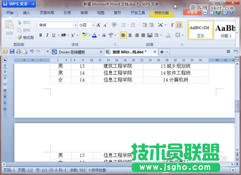Click the Open folder quick-access icon

(x=5, y=52)
